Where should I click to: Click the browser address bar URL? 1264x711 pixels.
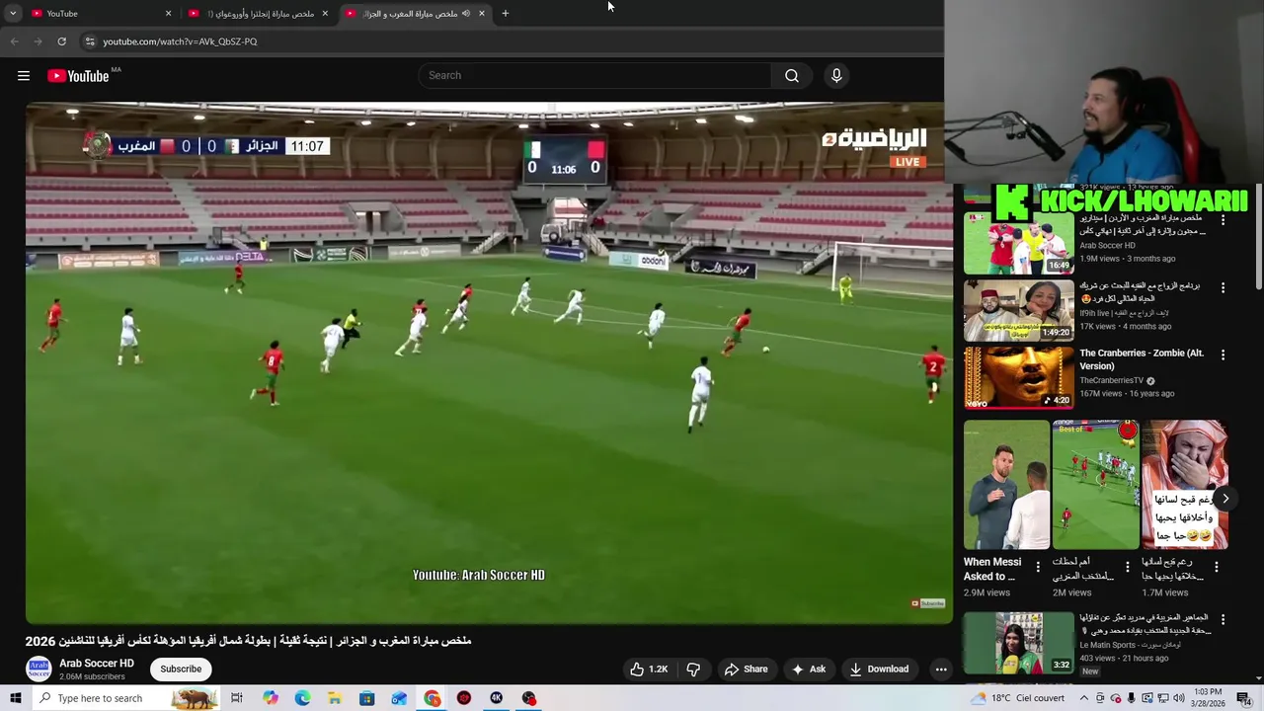pyautogui.click(x=180, y=41)
